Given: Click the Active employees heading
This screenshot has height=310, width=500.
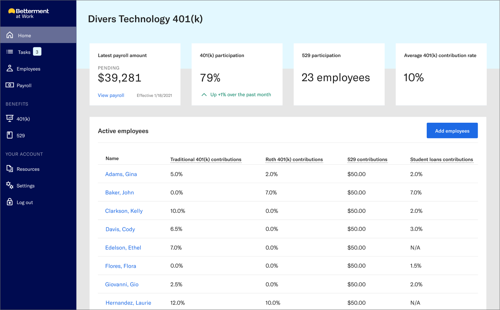Looking at the screenshot, I should tap(123, 131).
